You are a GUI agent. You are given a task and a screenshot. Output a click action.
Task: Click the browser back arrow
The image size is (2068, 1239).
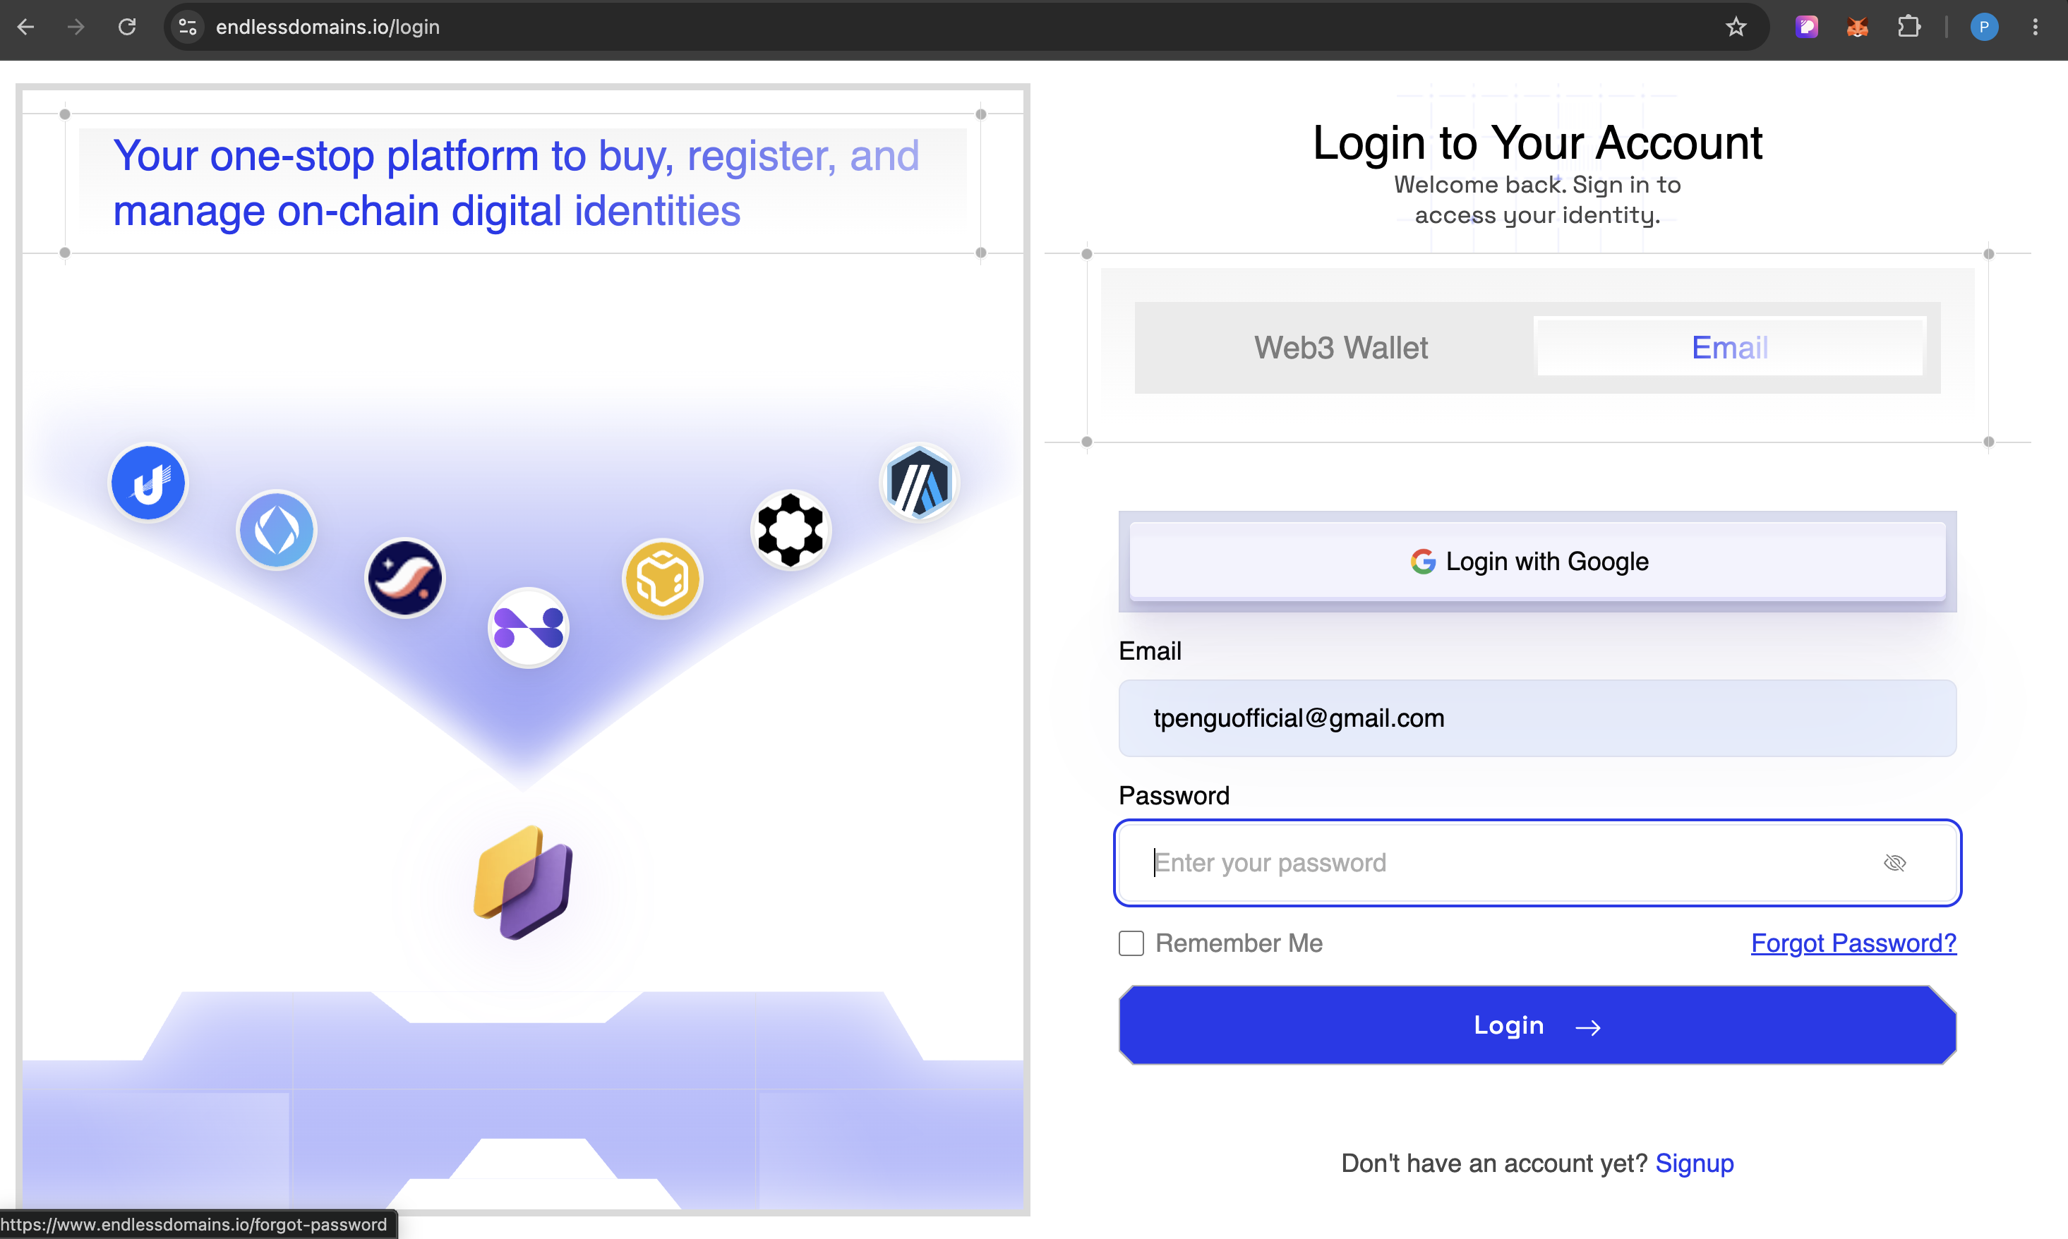click(x=26, y=27)
